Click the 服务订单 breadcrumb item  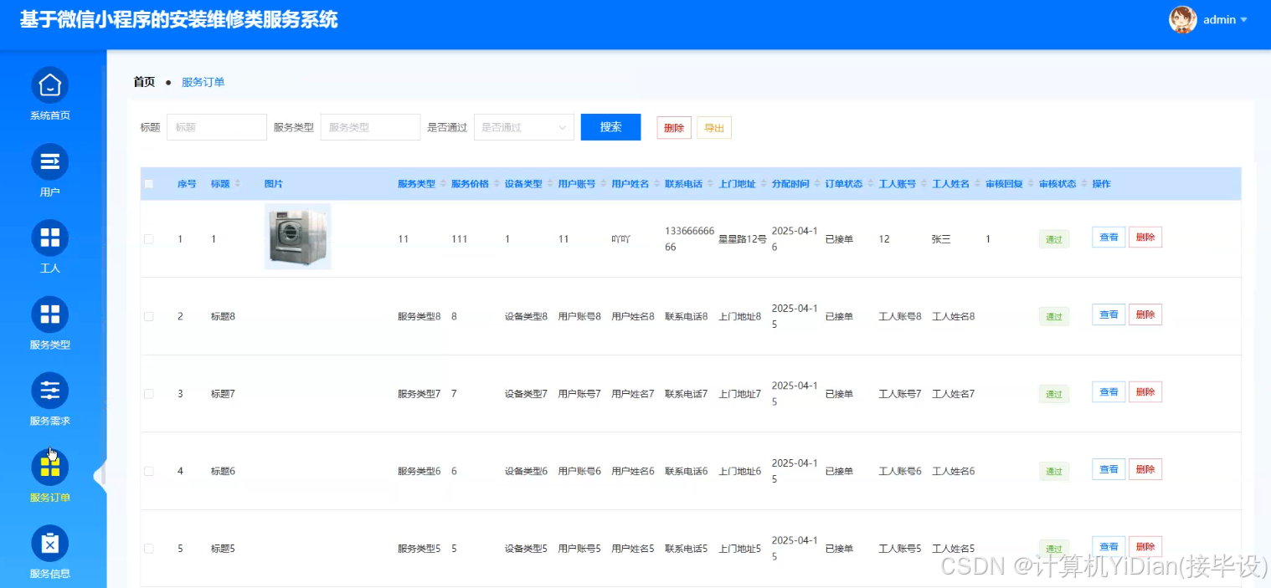203,81
